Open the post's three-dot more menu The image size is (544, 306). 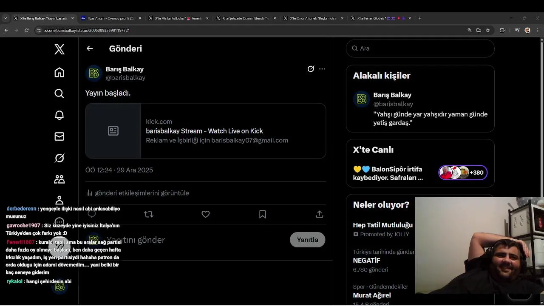pos(322,69)
